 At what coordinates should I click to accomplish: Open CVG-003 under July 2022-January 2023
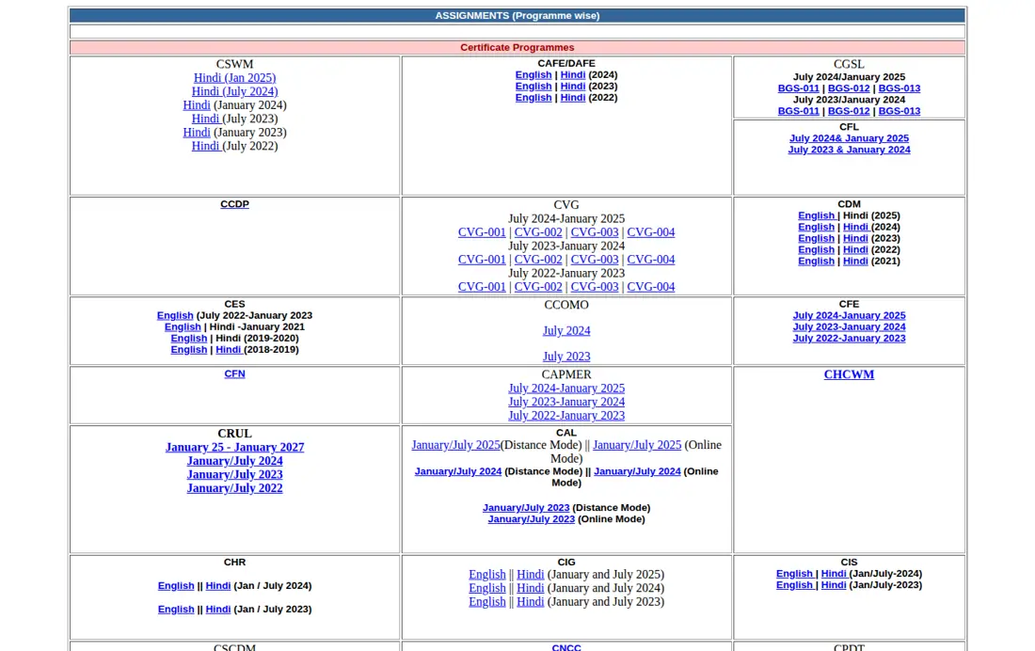pyautogui.click(x=595, y=287)
